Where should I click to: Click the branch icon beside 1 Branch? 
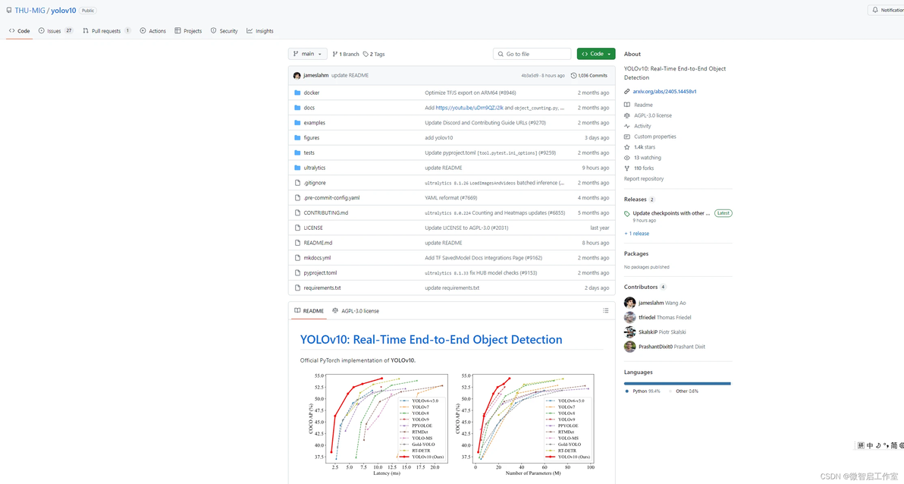[335, 54]
